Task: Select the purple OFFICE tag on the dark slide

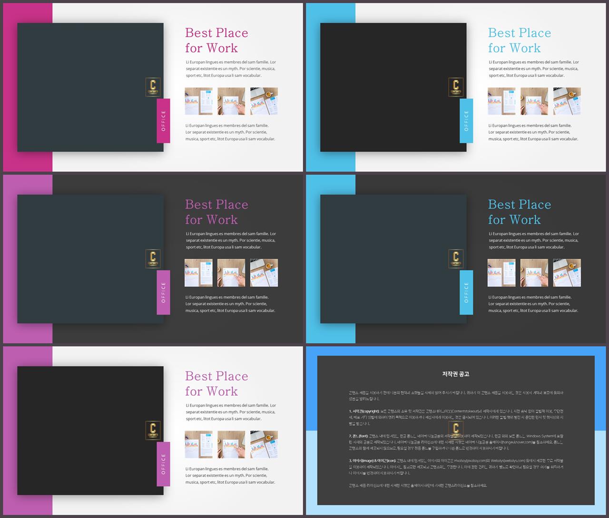Action: pos(163,293)
